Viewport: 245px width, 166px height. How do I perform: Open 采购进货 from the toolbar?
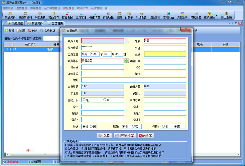pos(40,15)
